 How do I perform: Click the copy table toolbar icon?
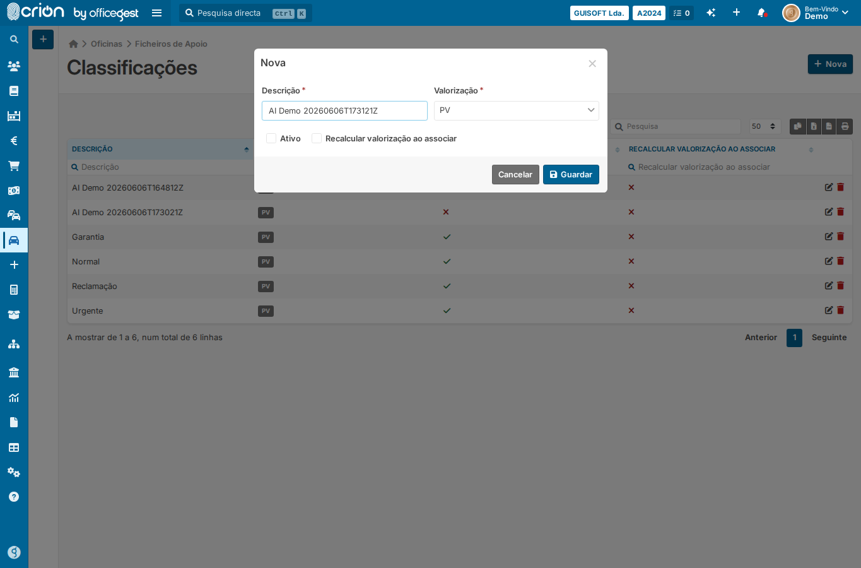click(798, 126)
